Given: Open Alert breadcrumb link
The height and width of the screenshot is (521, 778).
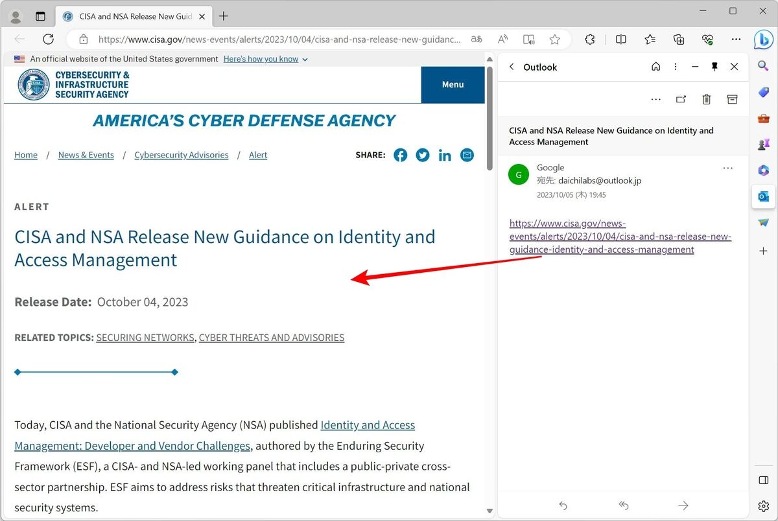Looking at the screenshot, I should (x=258, y=155).
